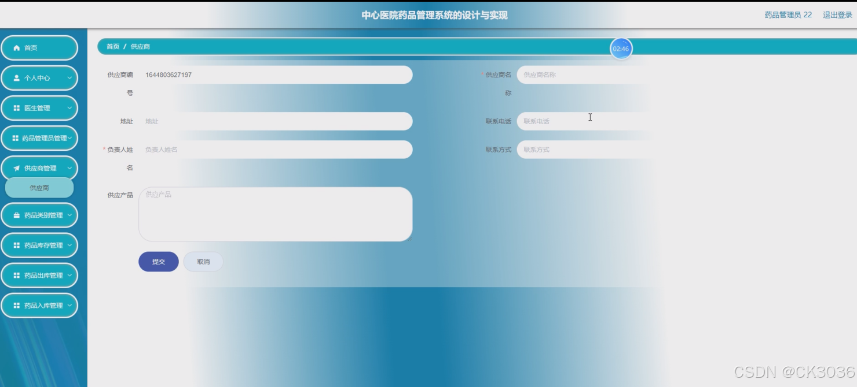This screenshot has height=387, width=857.
Task: Click the grid icon next to 药品入库管理
Action: (x=17, y=306)
